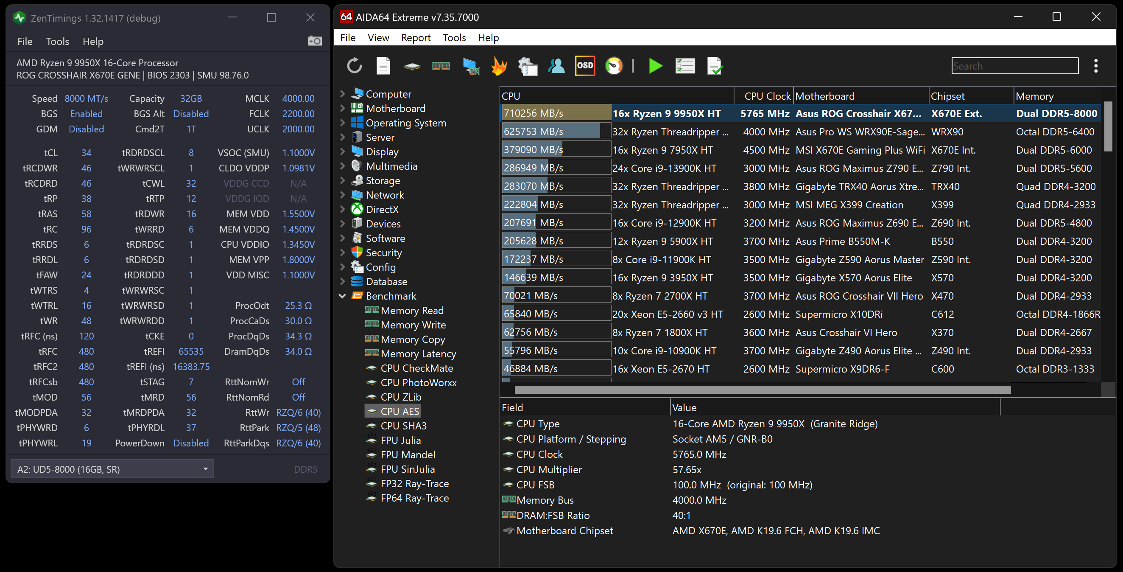Click the Refresh toolbar icon in AIDA64

[354, 66]
